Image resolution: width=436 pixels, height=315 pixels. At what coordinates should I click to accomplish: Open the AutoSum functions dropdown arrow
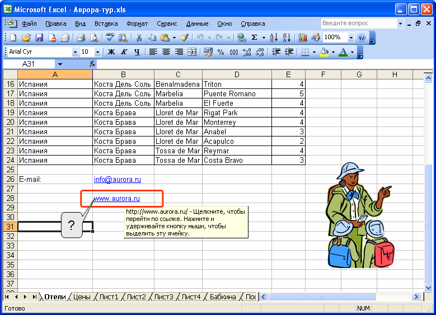[263, 37]
